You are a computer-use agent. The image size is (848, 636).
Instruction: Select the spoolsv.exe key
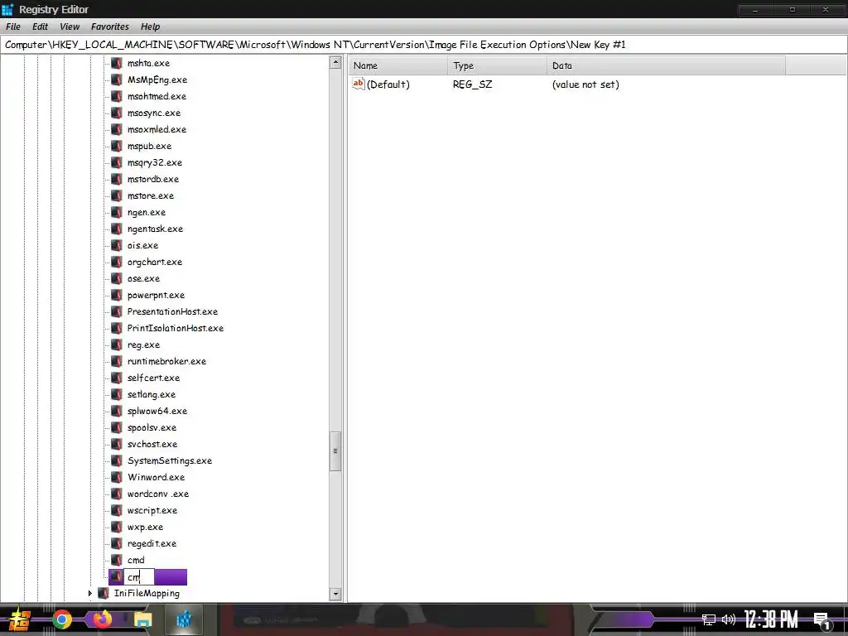(x=152, y=428)
